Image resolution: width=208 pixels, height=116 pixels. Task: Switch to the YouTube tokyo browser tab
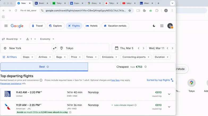129,3
